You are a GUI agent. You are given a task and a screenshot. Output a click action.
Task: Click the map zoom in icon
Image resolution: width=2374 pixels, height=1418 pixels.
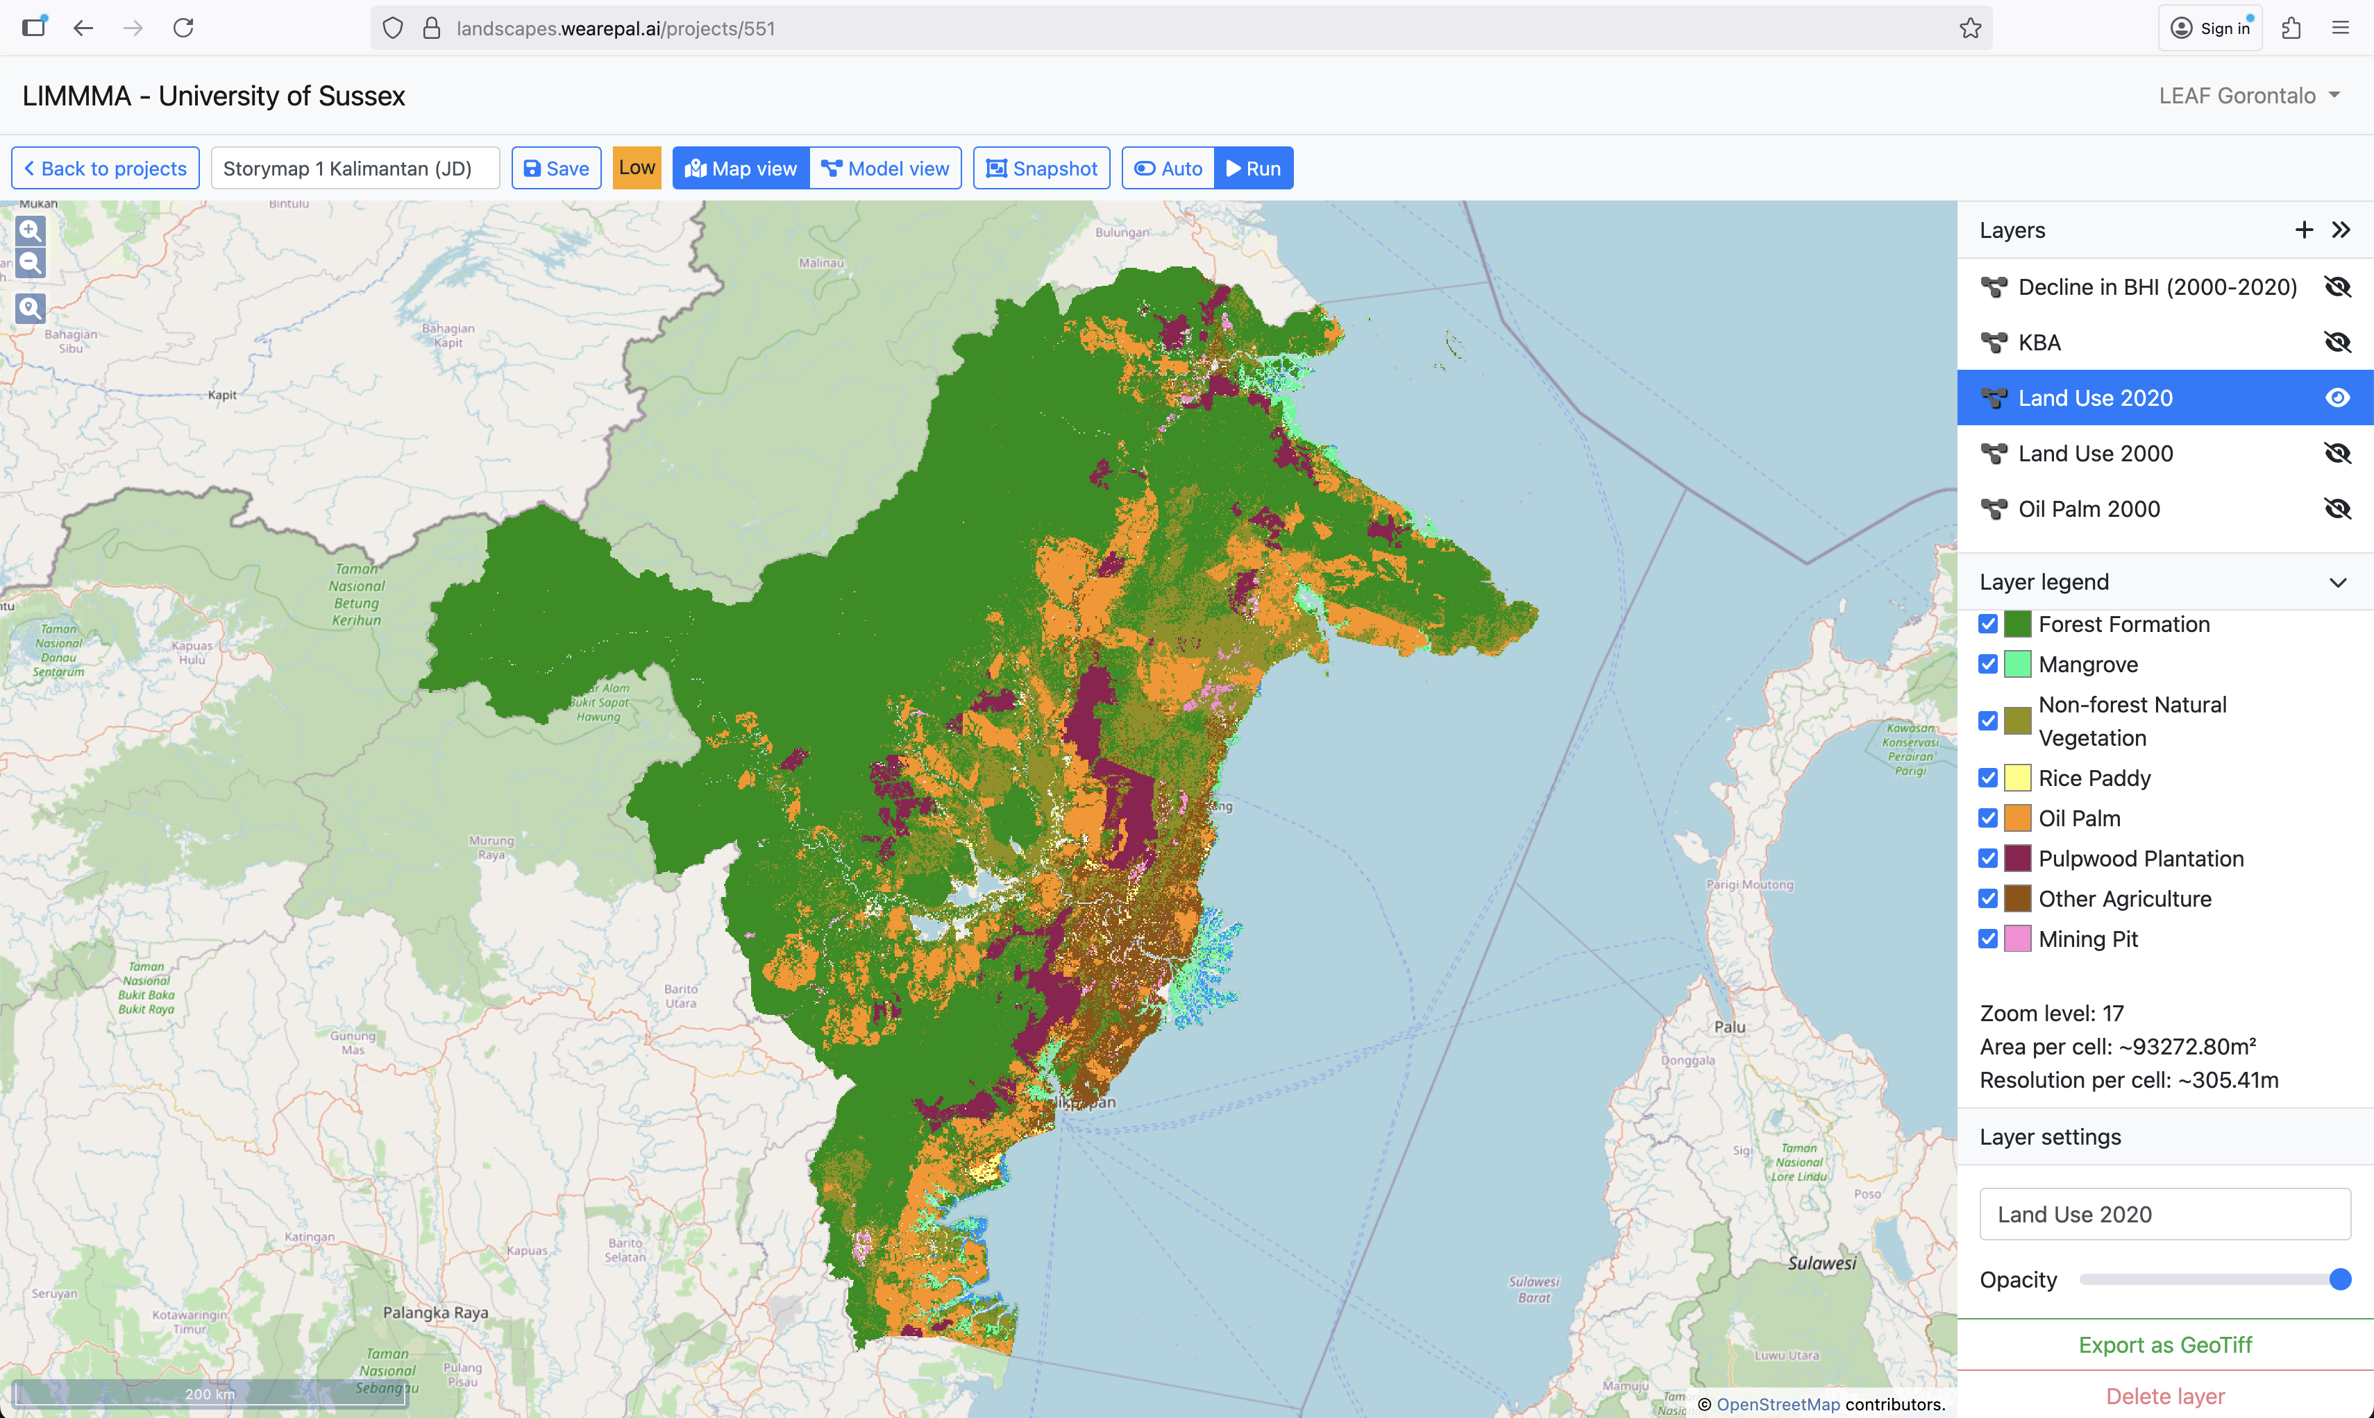[x=31, y=230]
